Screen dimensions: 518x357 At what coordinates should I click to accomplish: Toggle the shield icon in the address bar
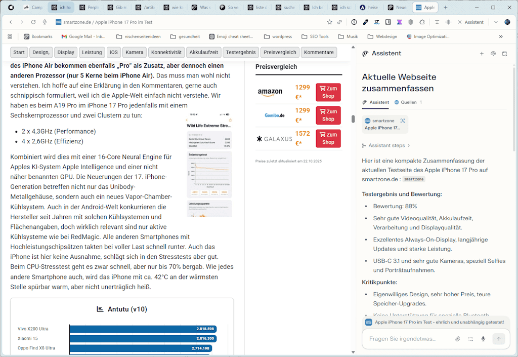(410, 22)
